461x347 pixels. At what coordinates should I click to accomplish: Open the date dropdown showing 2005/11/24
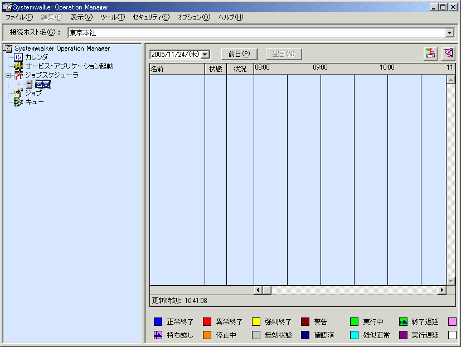tap(205, 55)
